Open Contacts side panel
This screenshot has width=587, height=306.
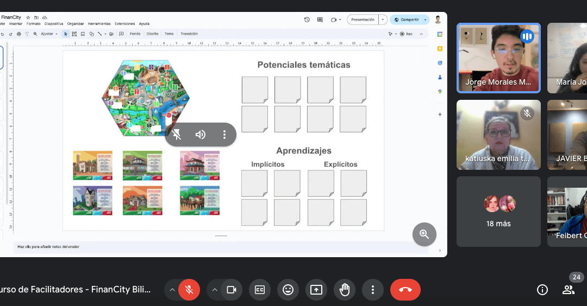pos(440,78)
